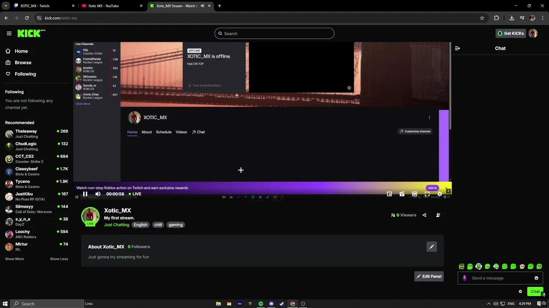Show hidden system tray icons

[489, 304]
